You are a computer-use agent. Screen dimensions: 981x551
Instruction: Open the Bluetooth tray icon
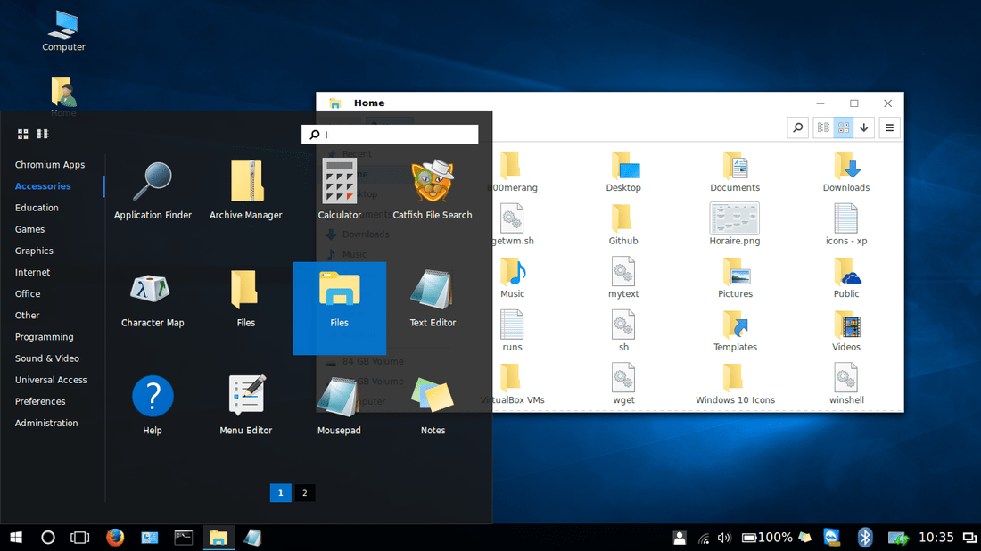[x=864, y=537]
